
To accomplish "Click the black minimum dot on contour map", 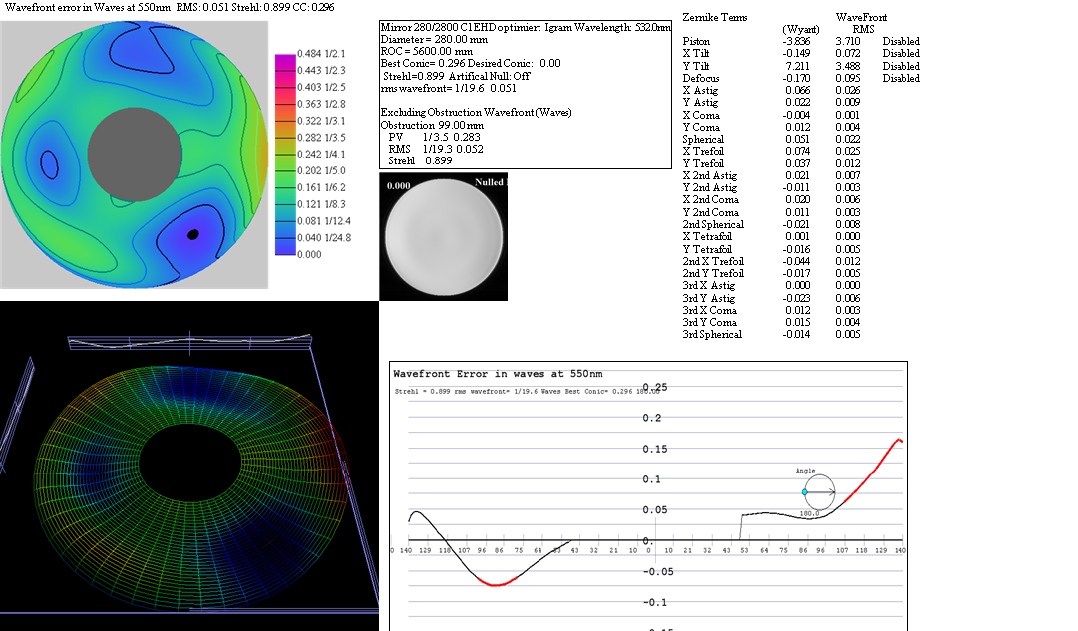I will coord(193,234).
